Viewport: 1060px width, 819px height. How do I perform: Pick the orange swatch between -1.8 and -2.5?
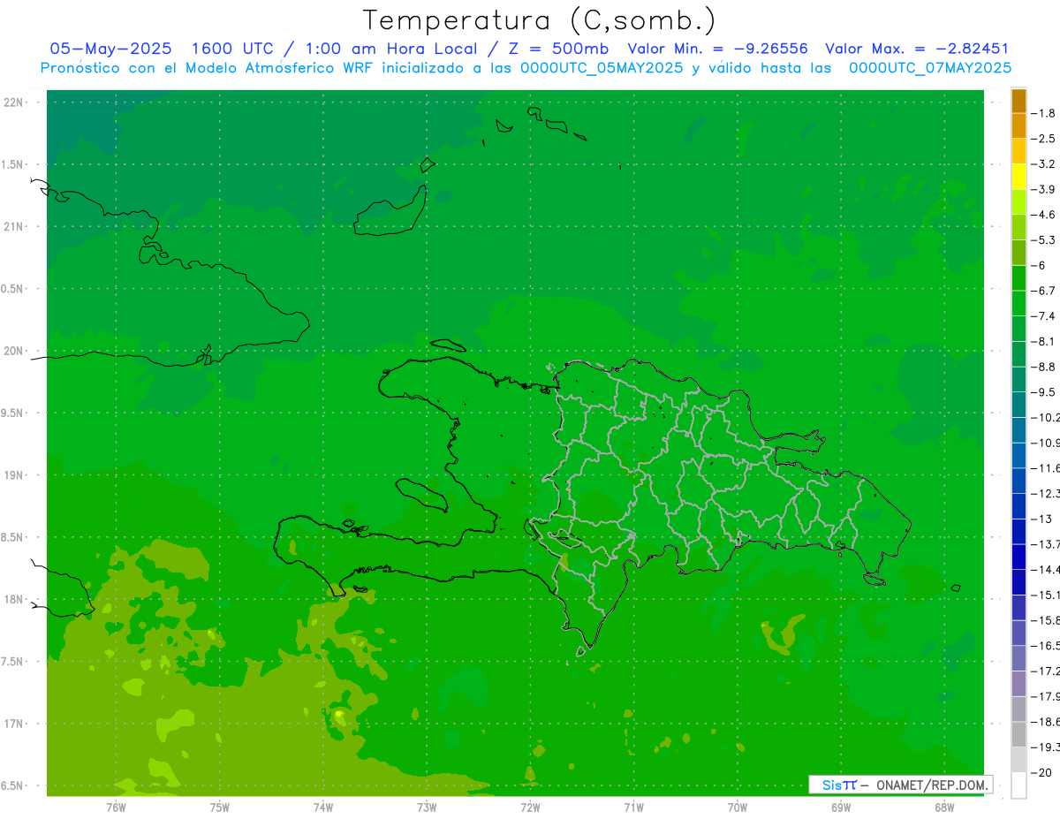(1018, 125)
